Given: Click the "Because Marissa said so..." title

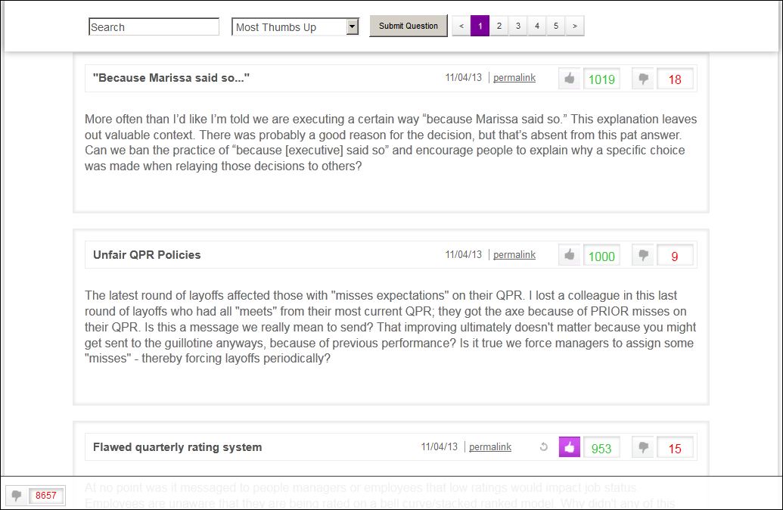Looking at the screenshot, I should pyautogui.click(x=171, y=78).
